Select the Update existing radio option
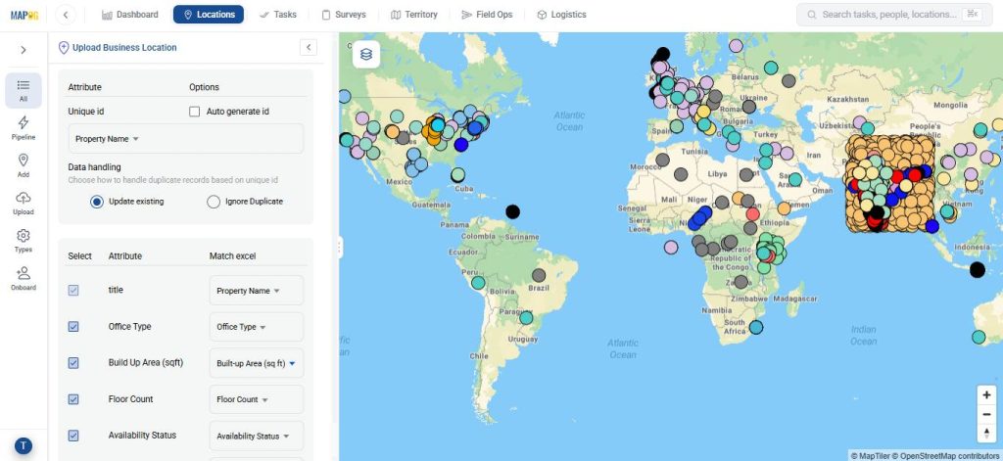Viewport: 1003px width, 461px height. (x=97, y=202)
